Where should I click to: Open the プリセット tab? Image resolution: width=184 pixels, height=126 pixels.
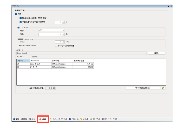tap(63, 119)
